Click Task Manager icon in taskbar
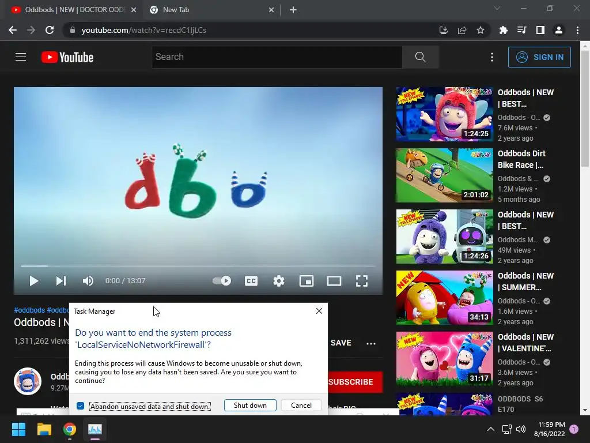The height and width of the screenshot is (443, 590). pyautogui.click(x=95, y=429)
